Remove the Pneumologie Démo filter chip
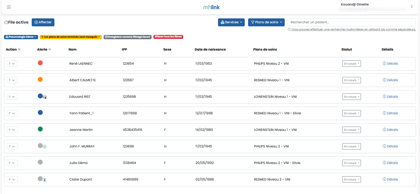Screen dimensions: 420x194 point(35,37)
